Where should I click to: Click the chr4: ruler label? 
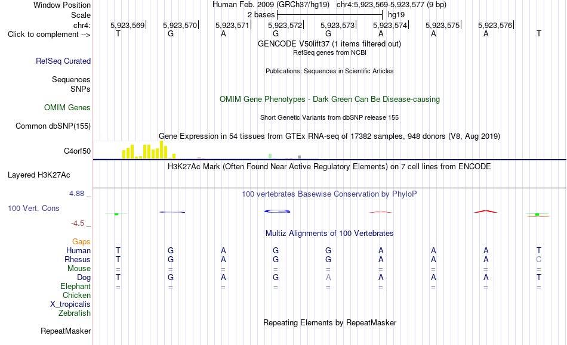coord(82,25)
